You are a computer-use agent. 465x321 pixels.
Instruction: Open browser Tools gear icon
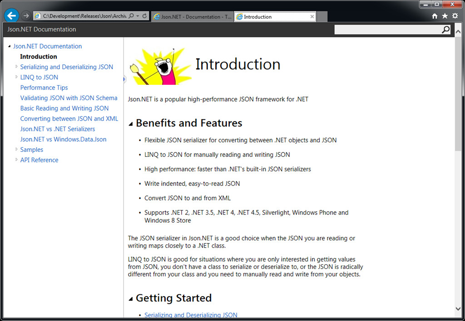click(455, 16)
